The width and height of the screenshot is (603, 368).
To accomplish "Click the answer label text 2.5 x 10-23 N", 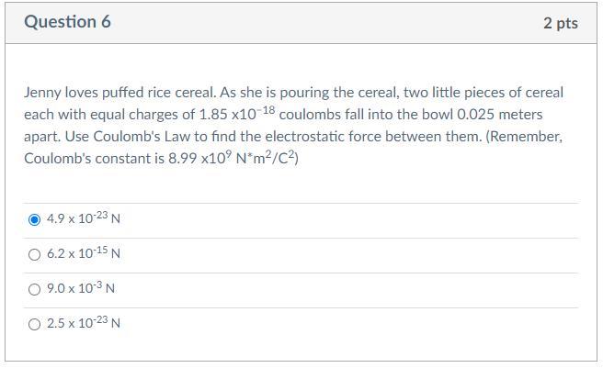I will pos(84,323).
